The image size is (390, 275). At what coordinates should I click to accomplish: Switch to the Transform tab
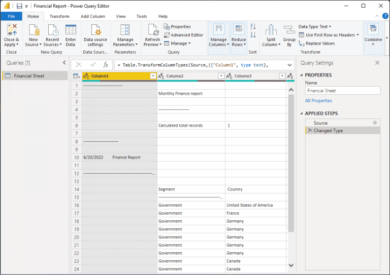59,16
